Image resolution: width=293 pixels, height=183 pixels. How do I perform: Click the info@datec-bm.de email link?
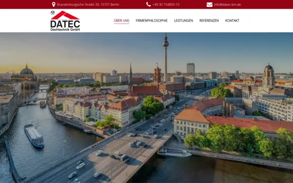tap(228, 4)
